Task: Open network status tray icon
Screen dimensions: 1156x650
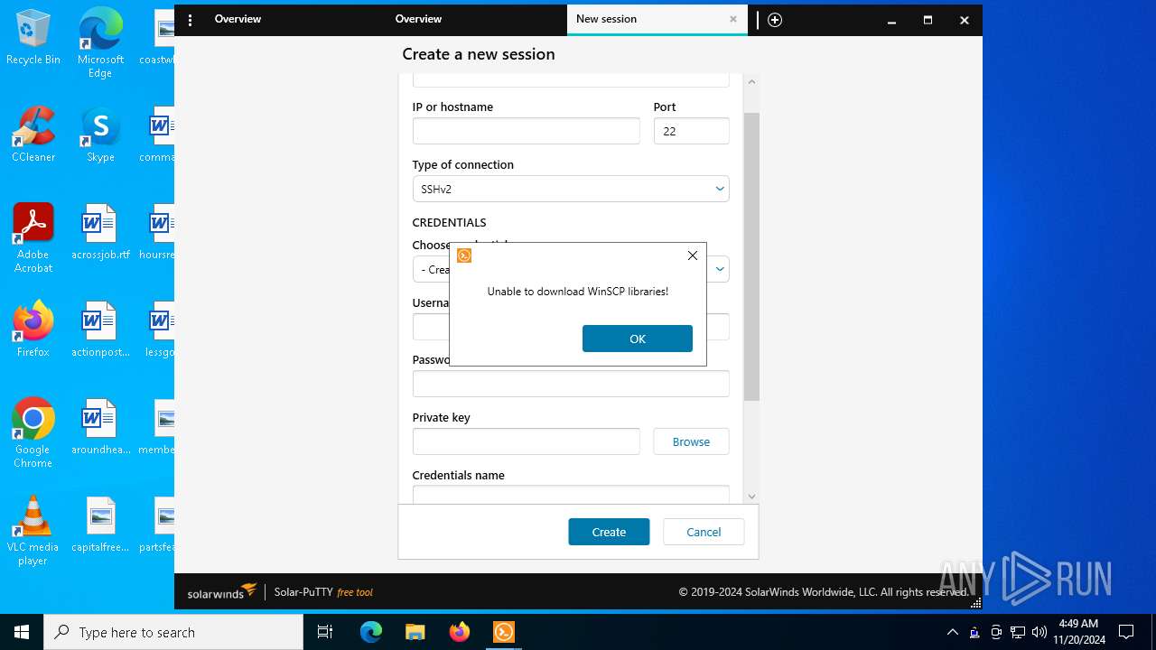Action: [x=1018, y=632]
